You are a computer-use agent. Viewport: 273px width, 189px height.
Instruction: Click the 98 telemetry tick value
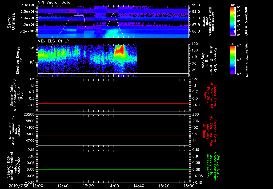(194, 134)
